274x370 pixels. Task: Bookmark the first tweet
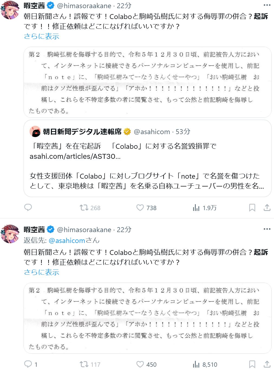pos(252,208)
